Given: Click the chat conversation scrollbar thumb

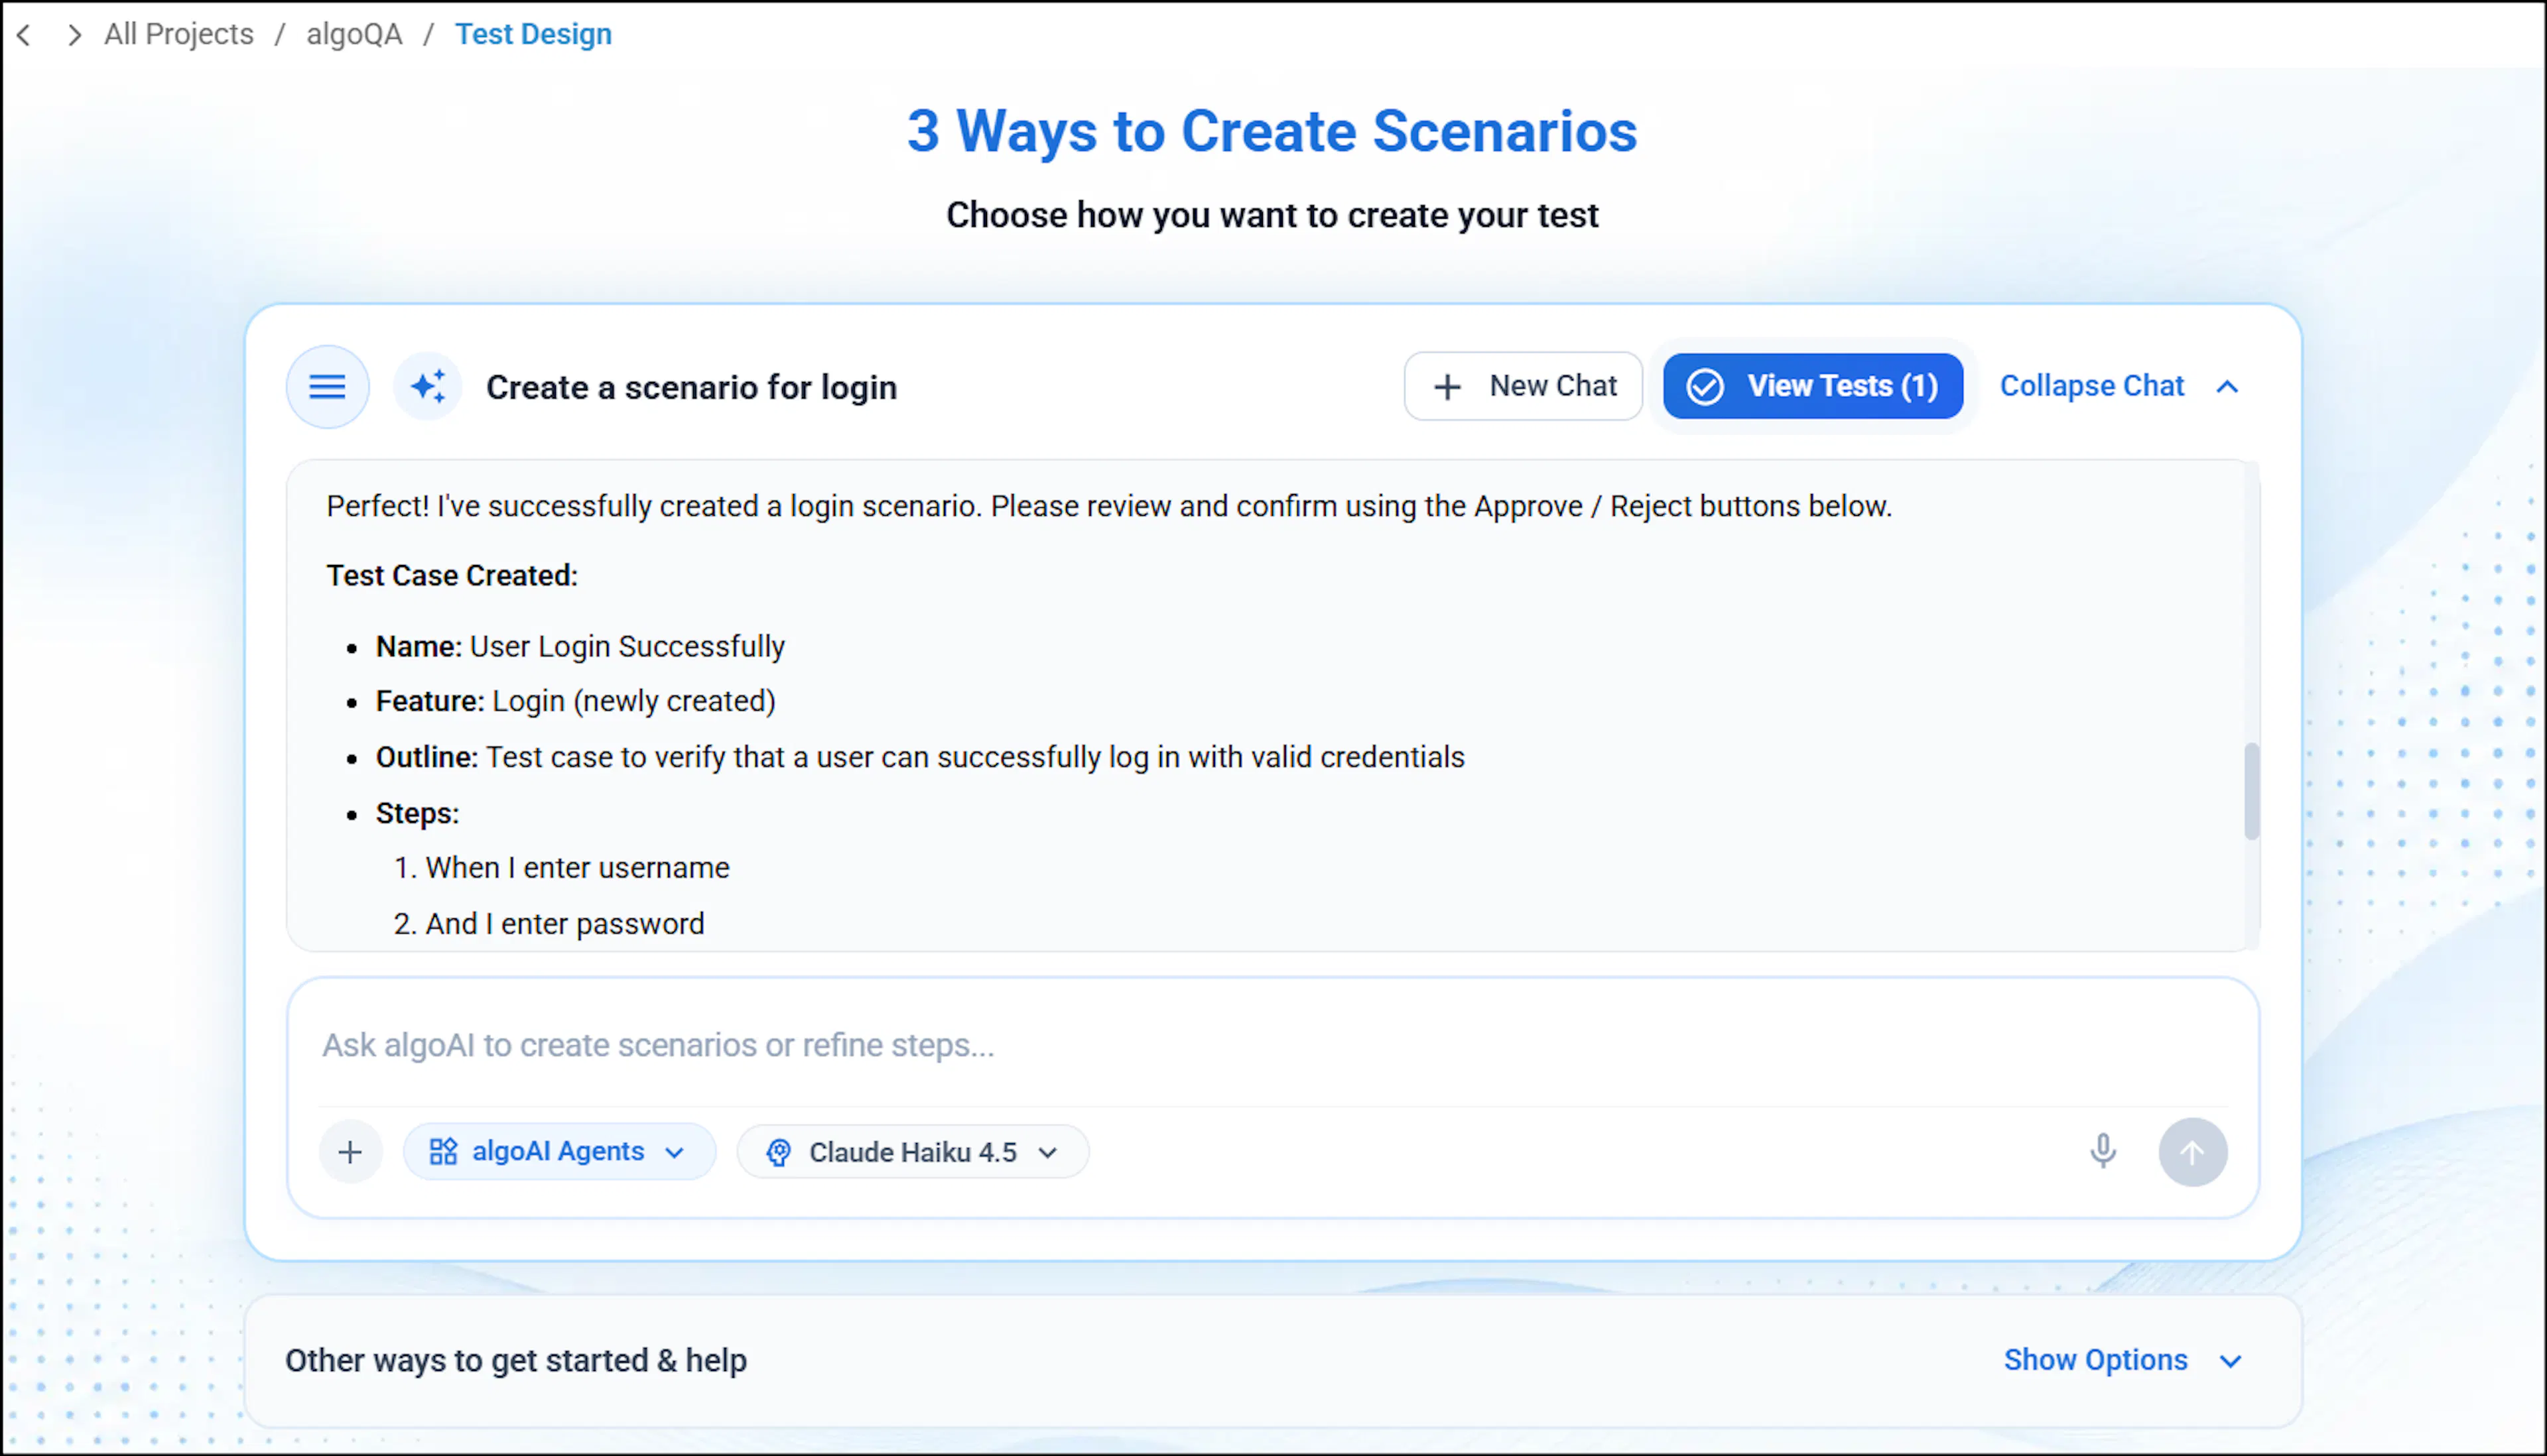Looking at the screenshot, I should [2251, 791].
